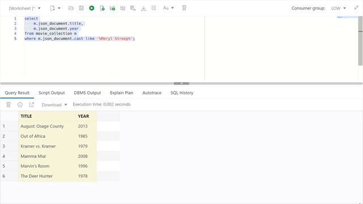363x204 pixels.
Task: Click the TITLE column header
Action: tap(47, 116)
